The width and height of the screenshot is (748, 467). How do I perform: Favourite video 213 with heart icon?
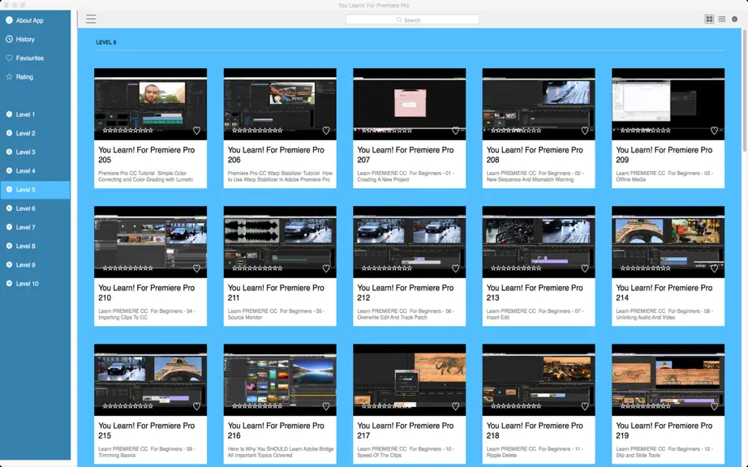[x=585, y=268]
